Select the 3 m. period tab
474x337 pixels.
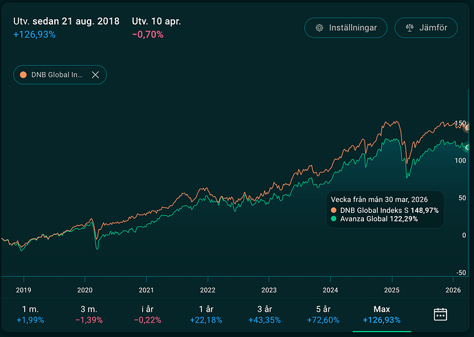point(89,314)
